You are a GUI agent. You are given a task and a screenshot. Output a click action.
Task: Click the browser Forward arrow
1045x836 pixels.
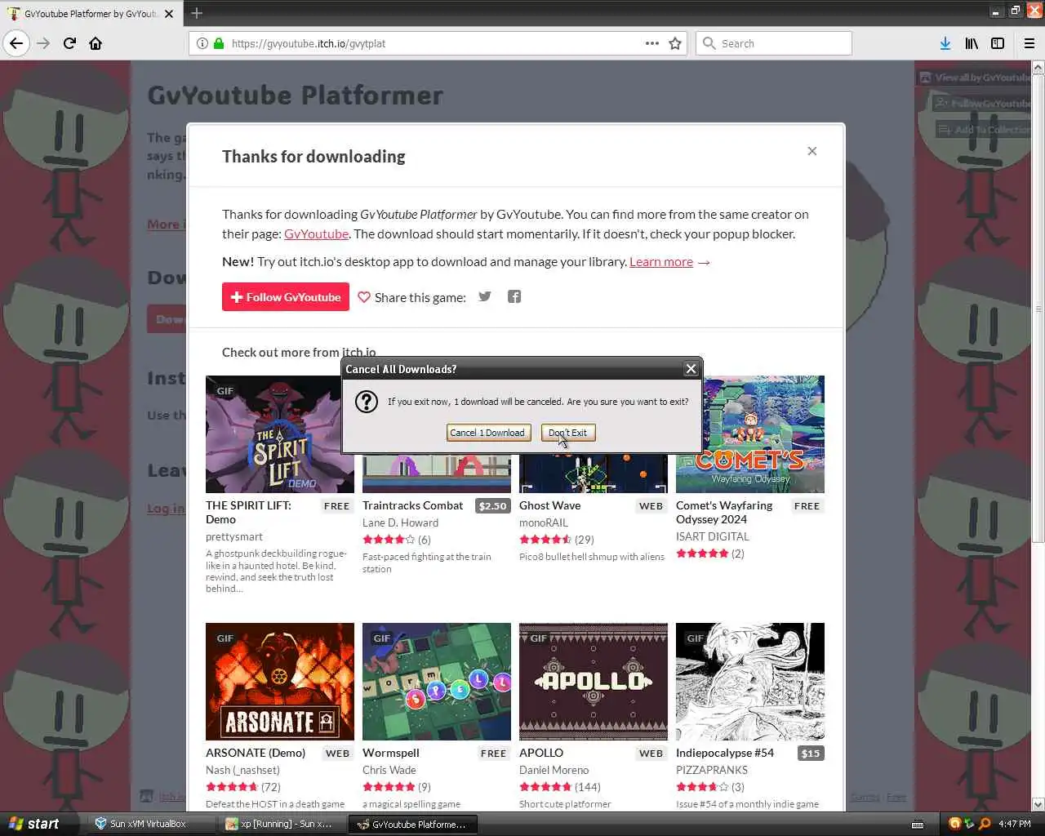point(43,43)
